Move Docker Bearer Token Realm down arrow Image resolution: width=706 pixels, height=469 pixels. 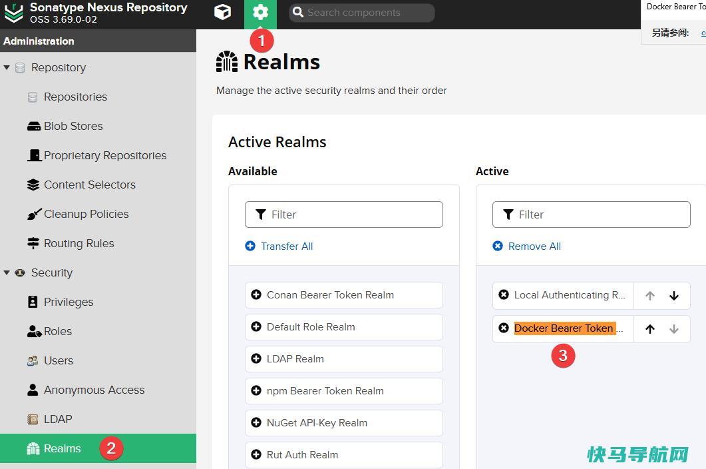coord(674,329)
